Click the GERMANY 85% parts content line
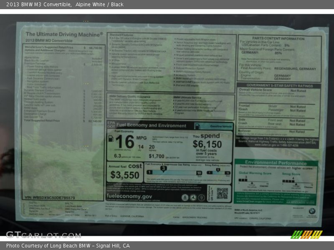Viewport: 334px width, 250px height. pyautogui.click(x=262, y=52)
